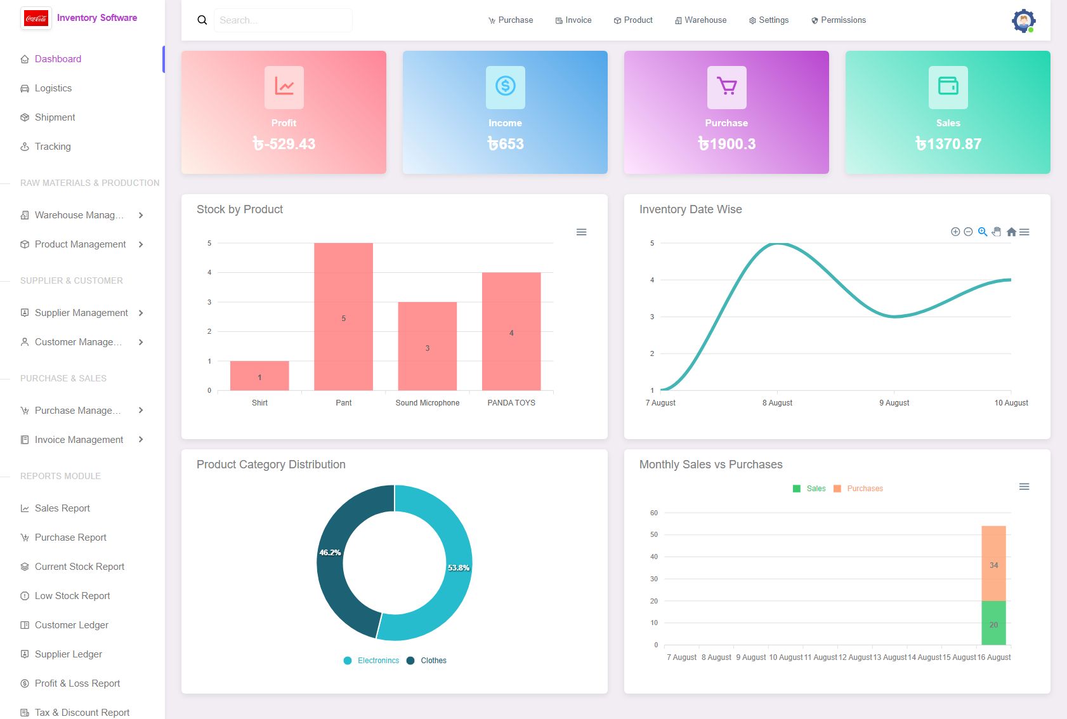This screenshot has height=719, width=1067.
Task: Click the Shirt bar in stock chart
Action: click(259, 376)
